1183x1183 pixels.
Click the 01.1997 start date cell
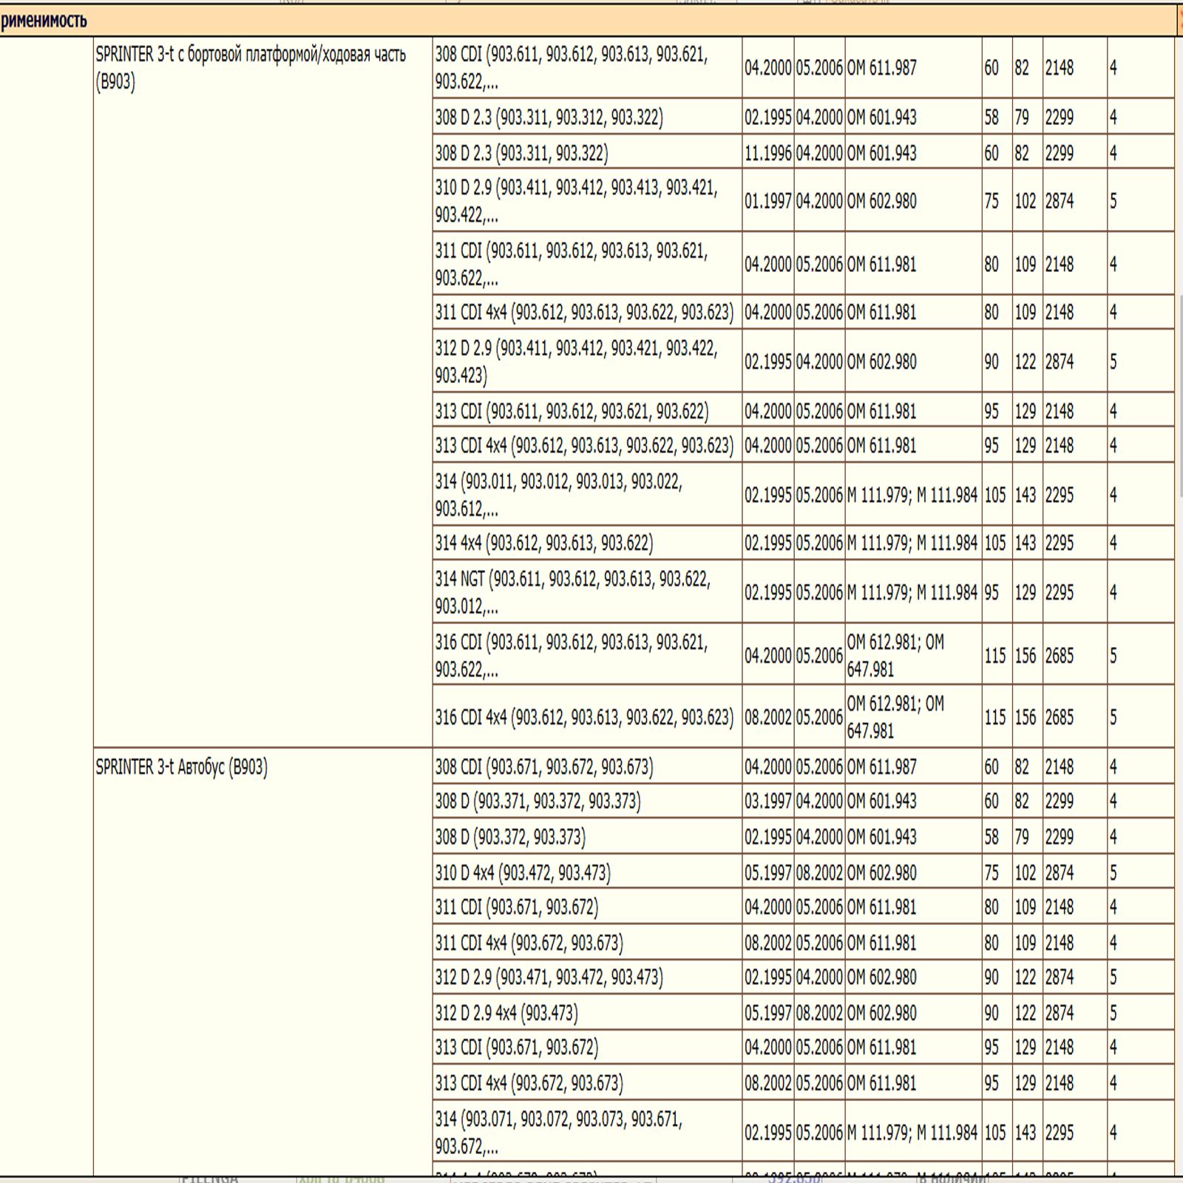tap(767, 201)
